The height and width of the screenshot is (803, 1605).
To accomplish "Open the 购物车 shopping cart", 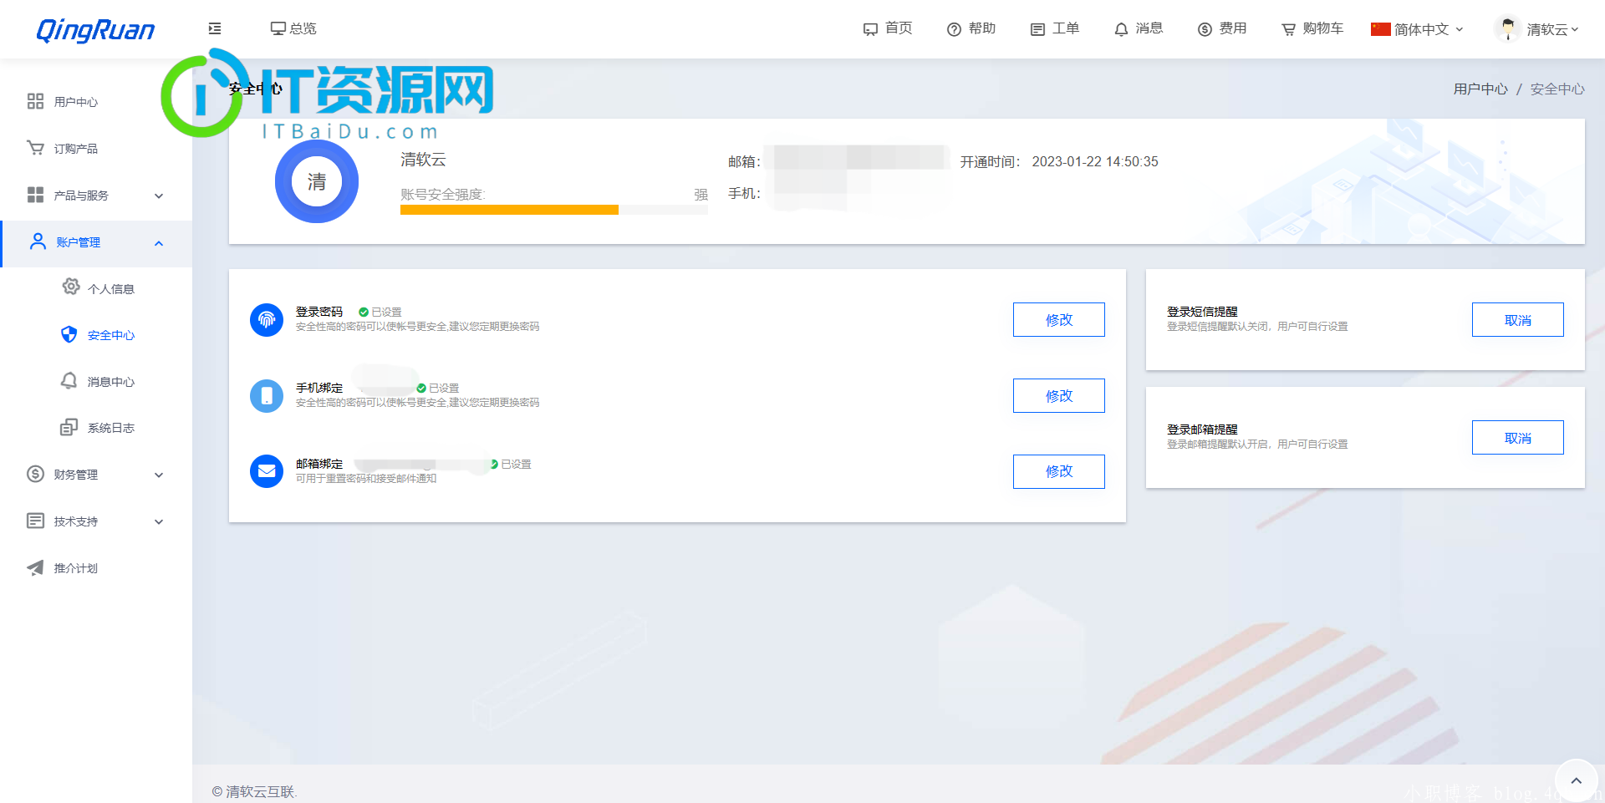I will (x=1312, y=28).
